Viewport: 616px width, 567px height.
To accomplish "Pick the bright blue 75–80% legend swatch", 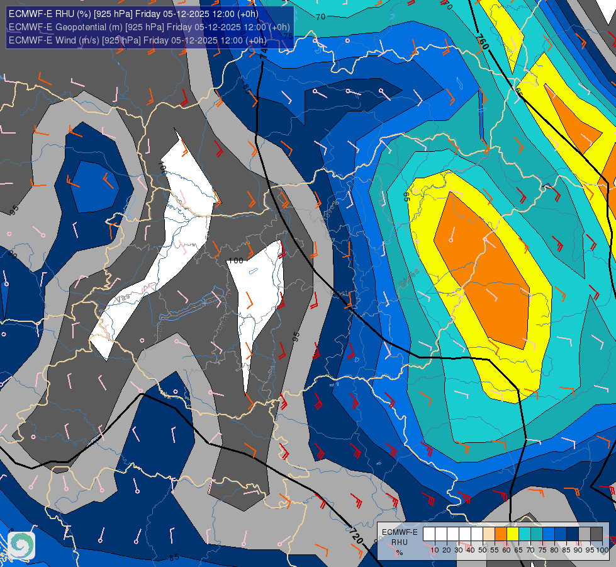I will click(x=549, y=534).
